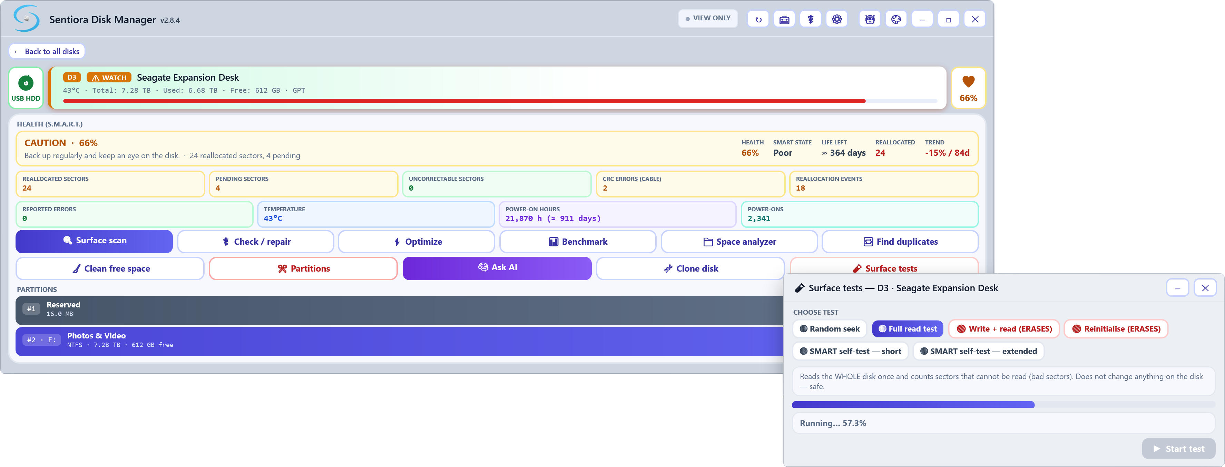Click the Reallocated Sectors 24 card
Viewport: 1225px width, 467px height.
110,184
